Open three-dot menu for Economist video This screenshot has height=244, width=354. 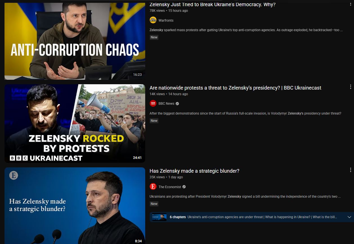click(350, 170)
